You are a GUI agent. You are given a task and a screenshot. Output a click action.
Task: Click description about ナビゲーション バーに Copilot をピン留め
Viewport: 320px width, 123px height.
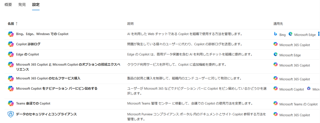tap(197, 91)
